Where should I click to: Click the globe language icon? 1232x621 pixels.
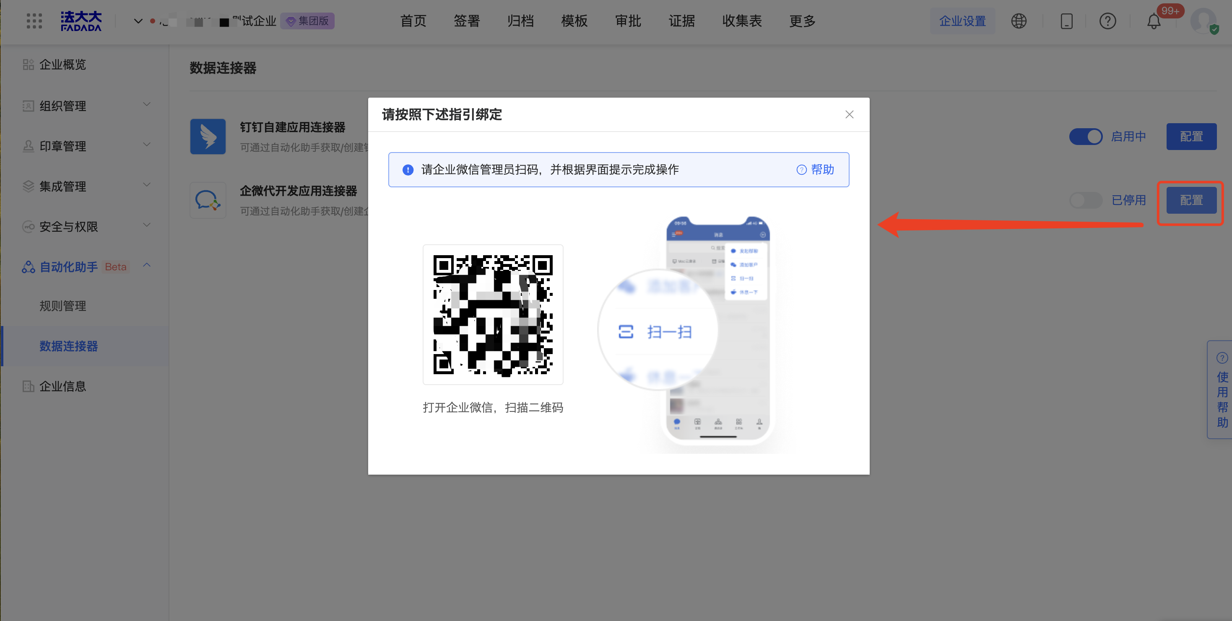pos(1019,21)
